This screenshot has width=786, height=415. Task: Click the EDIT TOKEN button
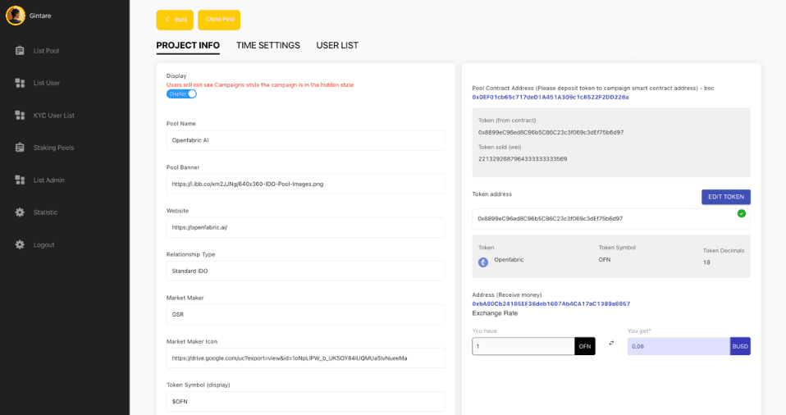(726, 197)
